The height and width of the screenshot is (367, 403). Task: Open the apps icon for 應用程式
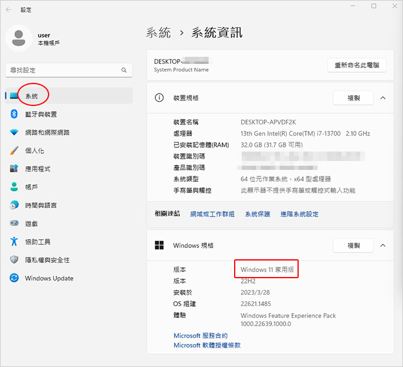[x=14, y=168]
